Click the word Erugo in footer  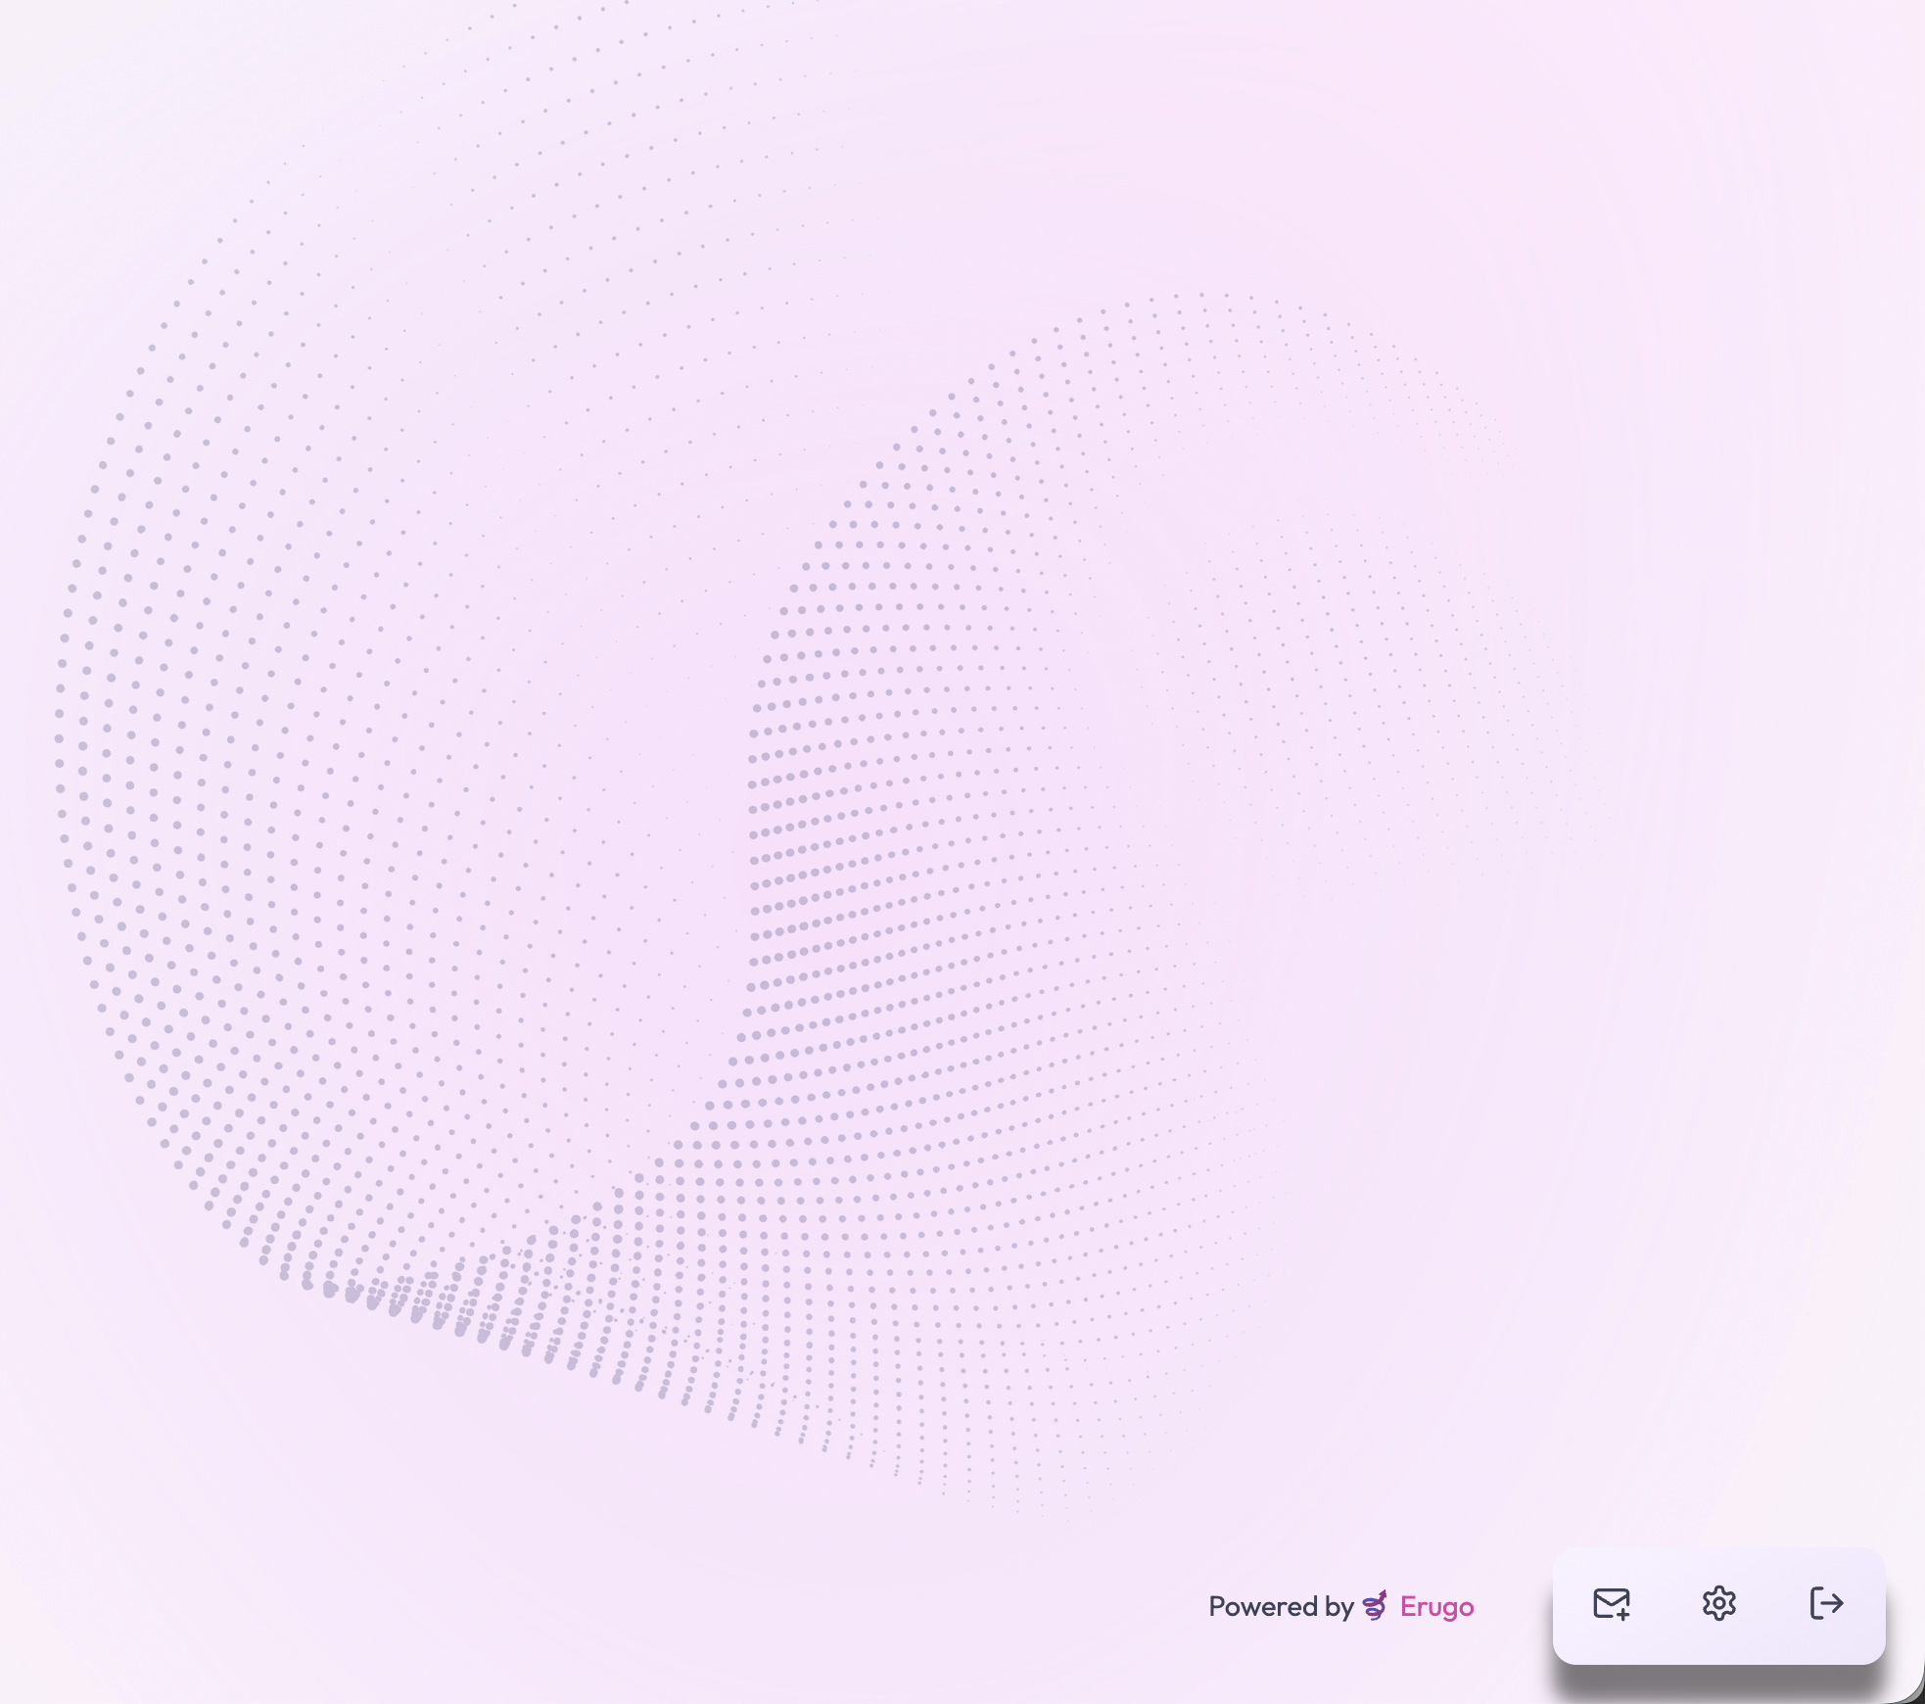tap(1436, 1607)
